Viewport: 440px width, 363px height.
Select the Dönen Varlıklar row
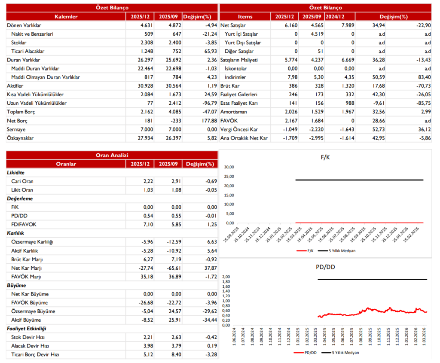[x=25, y=25]
